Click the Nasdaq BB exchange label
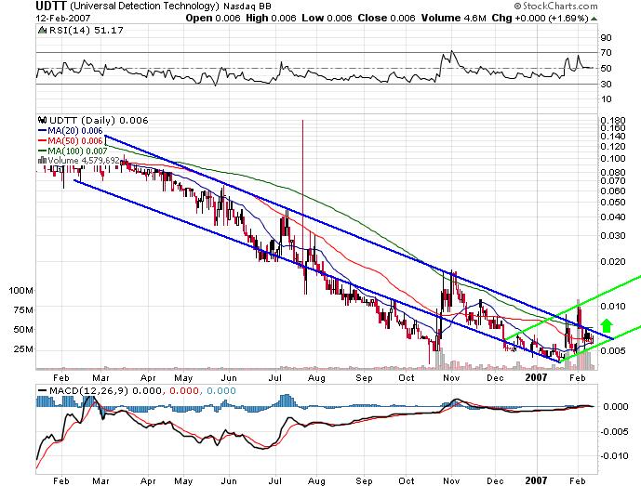This screenshot has width=641, height=486. 247,7
